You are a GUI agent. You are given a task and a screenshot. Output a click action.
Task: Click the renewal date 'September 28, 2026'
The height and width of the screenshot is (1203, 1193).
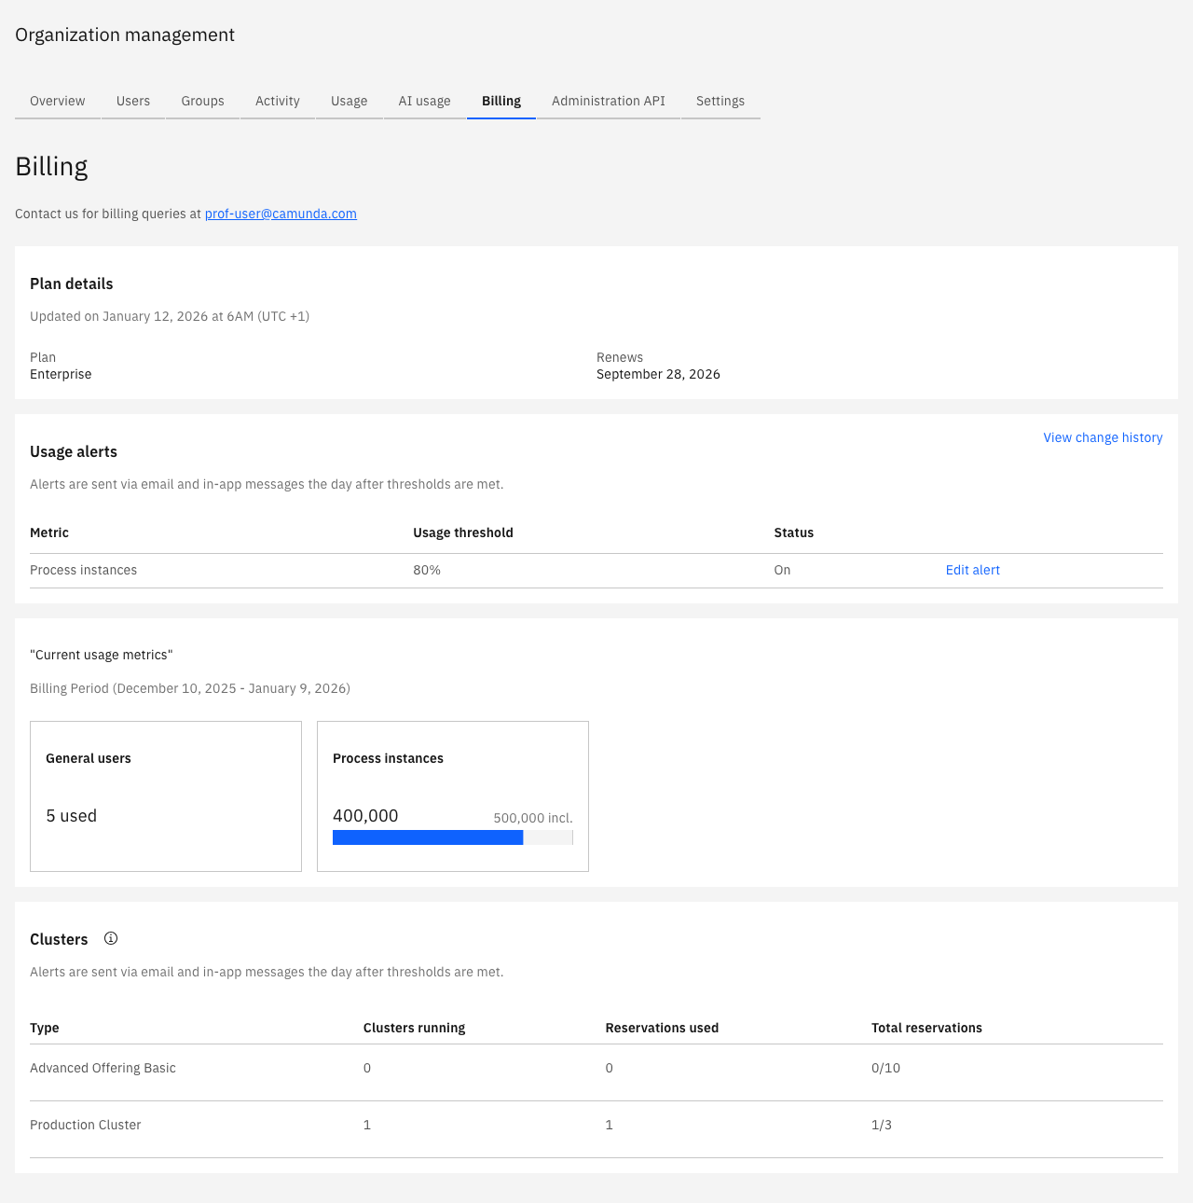(658, 374)
